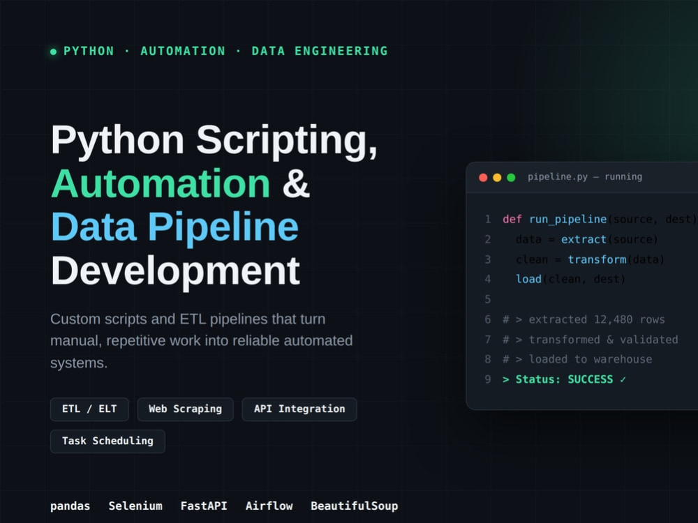Click the loaded to warehouse comment
Viewport: 698px width, 523px height.
[x=577, y=359]
